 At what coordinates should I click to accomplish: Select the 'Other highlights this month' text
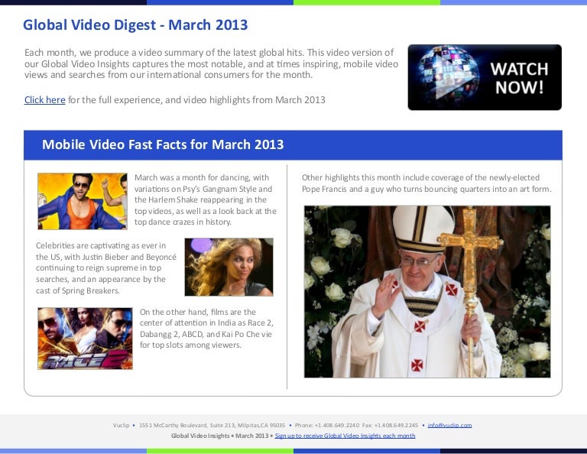(426, 183)
